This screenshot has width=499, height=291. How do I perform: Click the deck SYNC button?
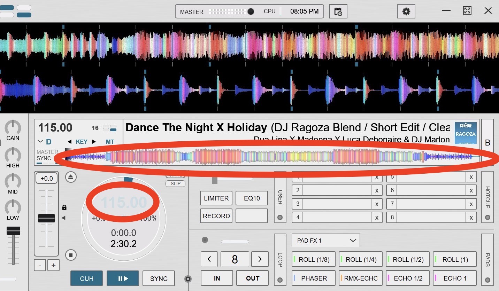[x=159, y=278]
